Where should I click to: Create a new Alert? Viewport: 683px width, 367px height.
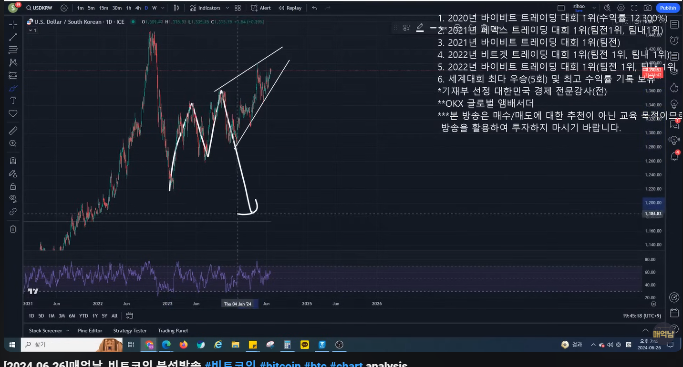260,8
